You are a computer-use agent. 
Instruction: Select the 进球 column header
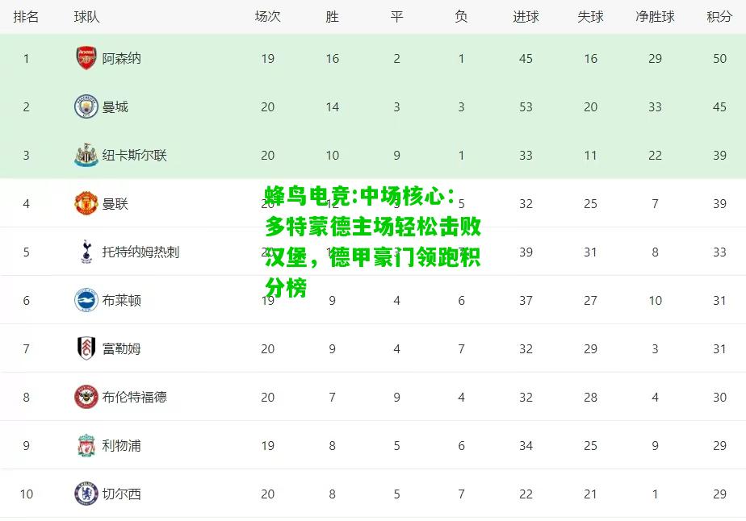pyautogui.click(x=526, y=17)
